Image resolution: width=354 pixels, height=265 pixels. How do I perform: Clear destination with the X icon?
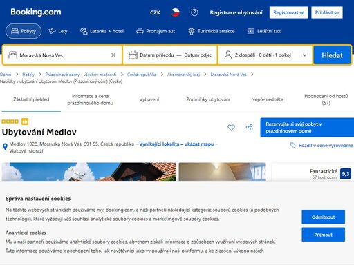click(x=113, y=55)
